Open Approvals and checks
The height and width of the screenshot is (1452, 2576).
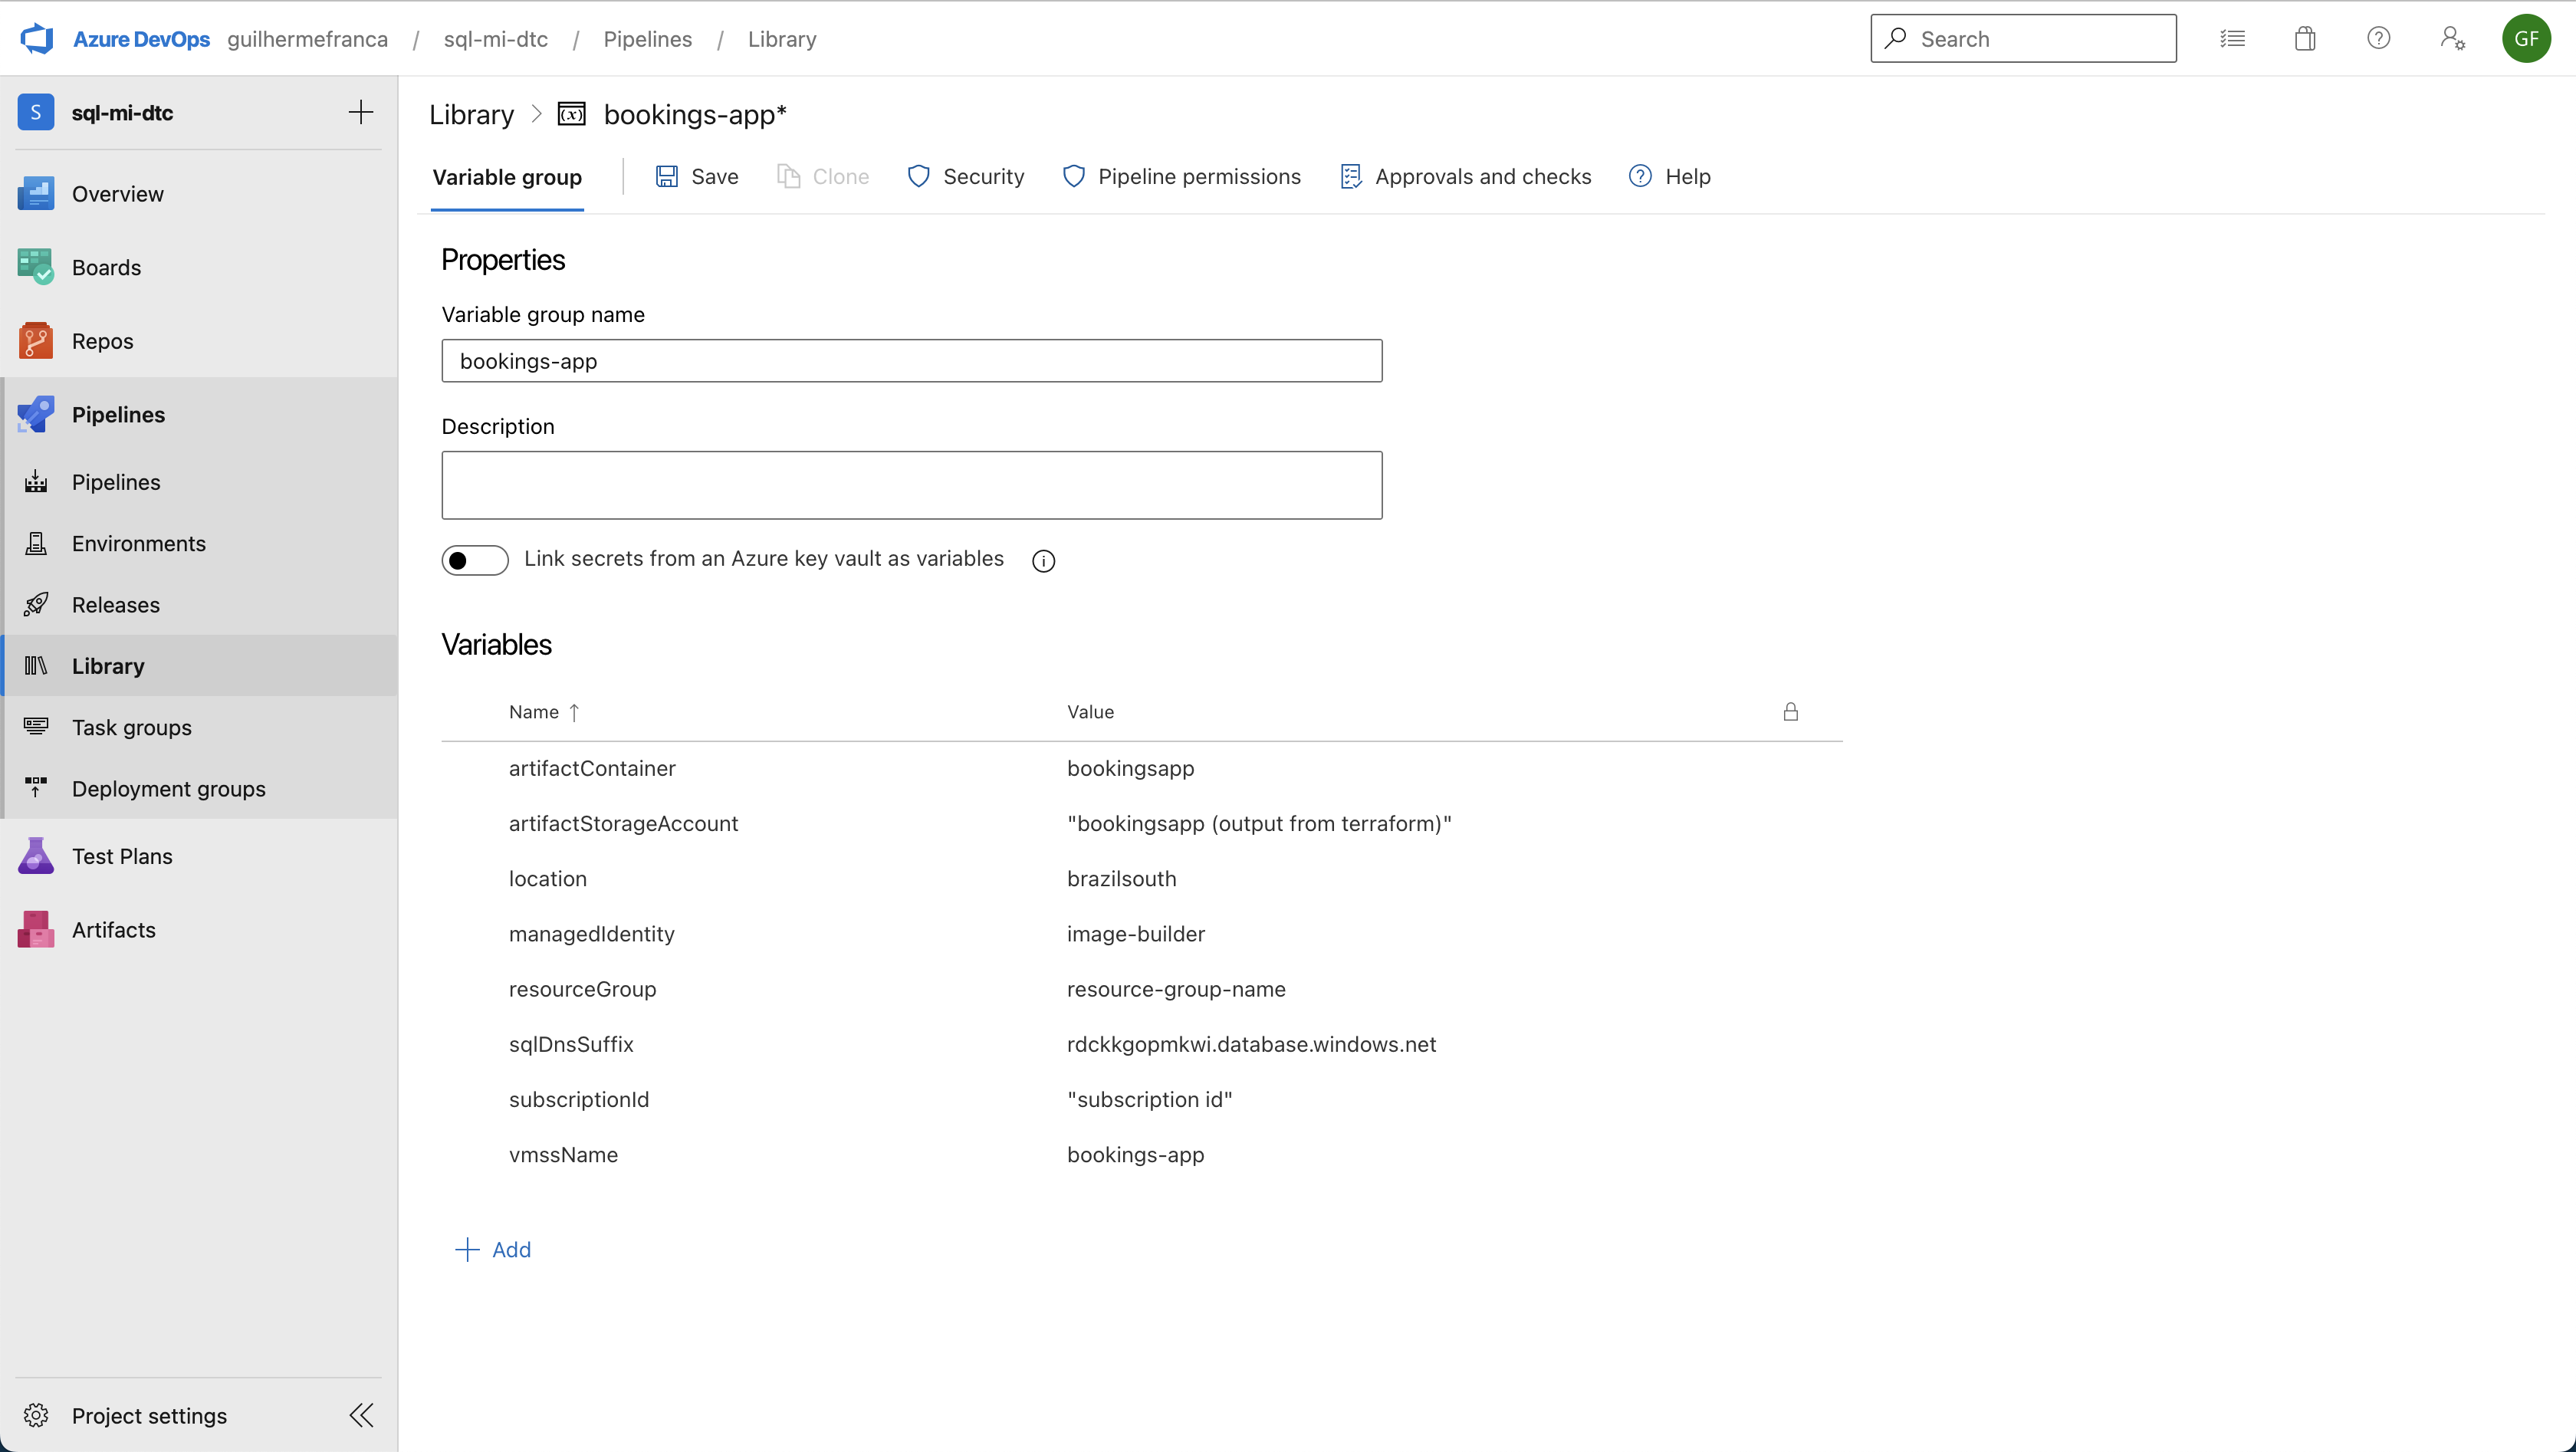pyautogui.click(x=1466, y=177)
